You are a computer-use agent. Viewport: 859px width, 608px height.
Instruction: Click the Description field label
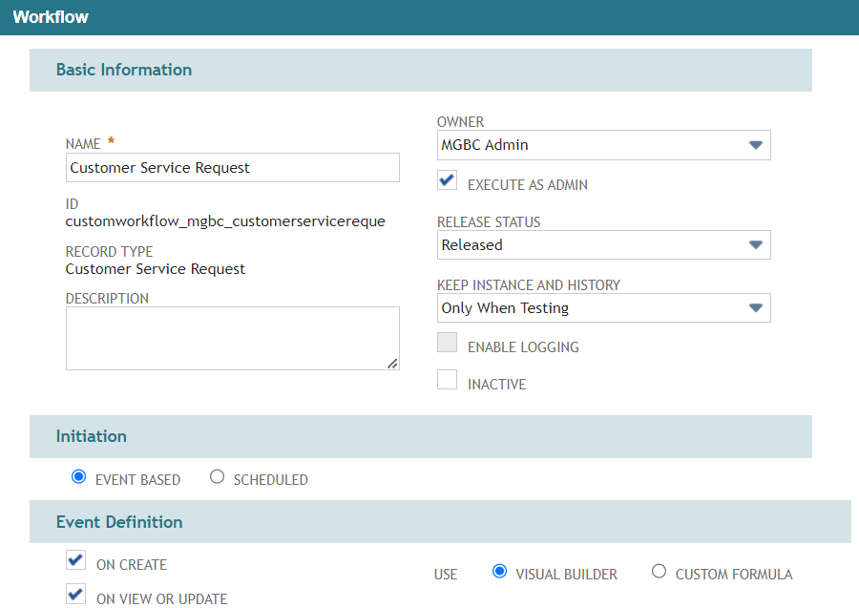tap(107, 299)
